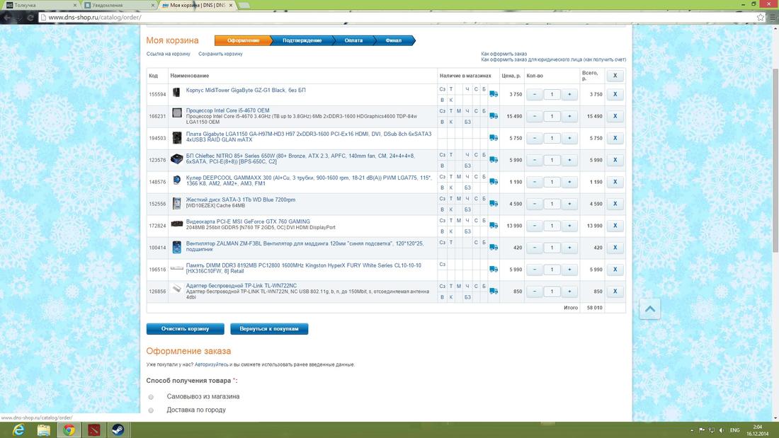Open Процессор Intel Core i5-4670 OEM link
The height and width of the screenshot is (438, 779).
[x=227, y=110]
